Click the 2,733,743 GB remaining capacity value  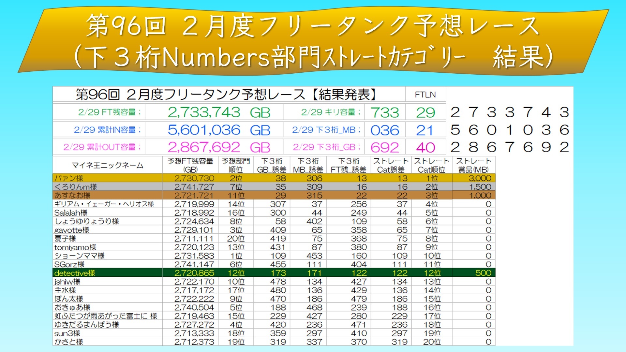click(x=218, y=112)
